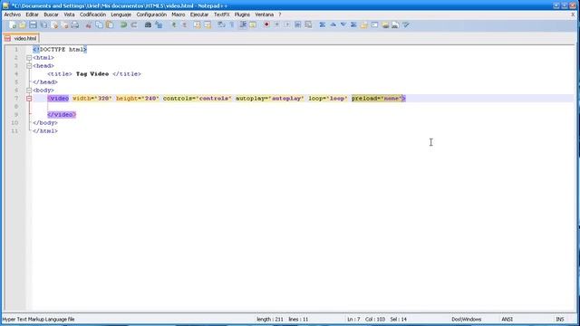Click the preload='none' attribute text
This screenshot has width=580, height=326.
point(377,99)
